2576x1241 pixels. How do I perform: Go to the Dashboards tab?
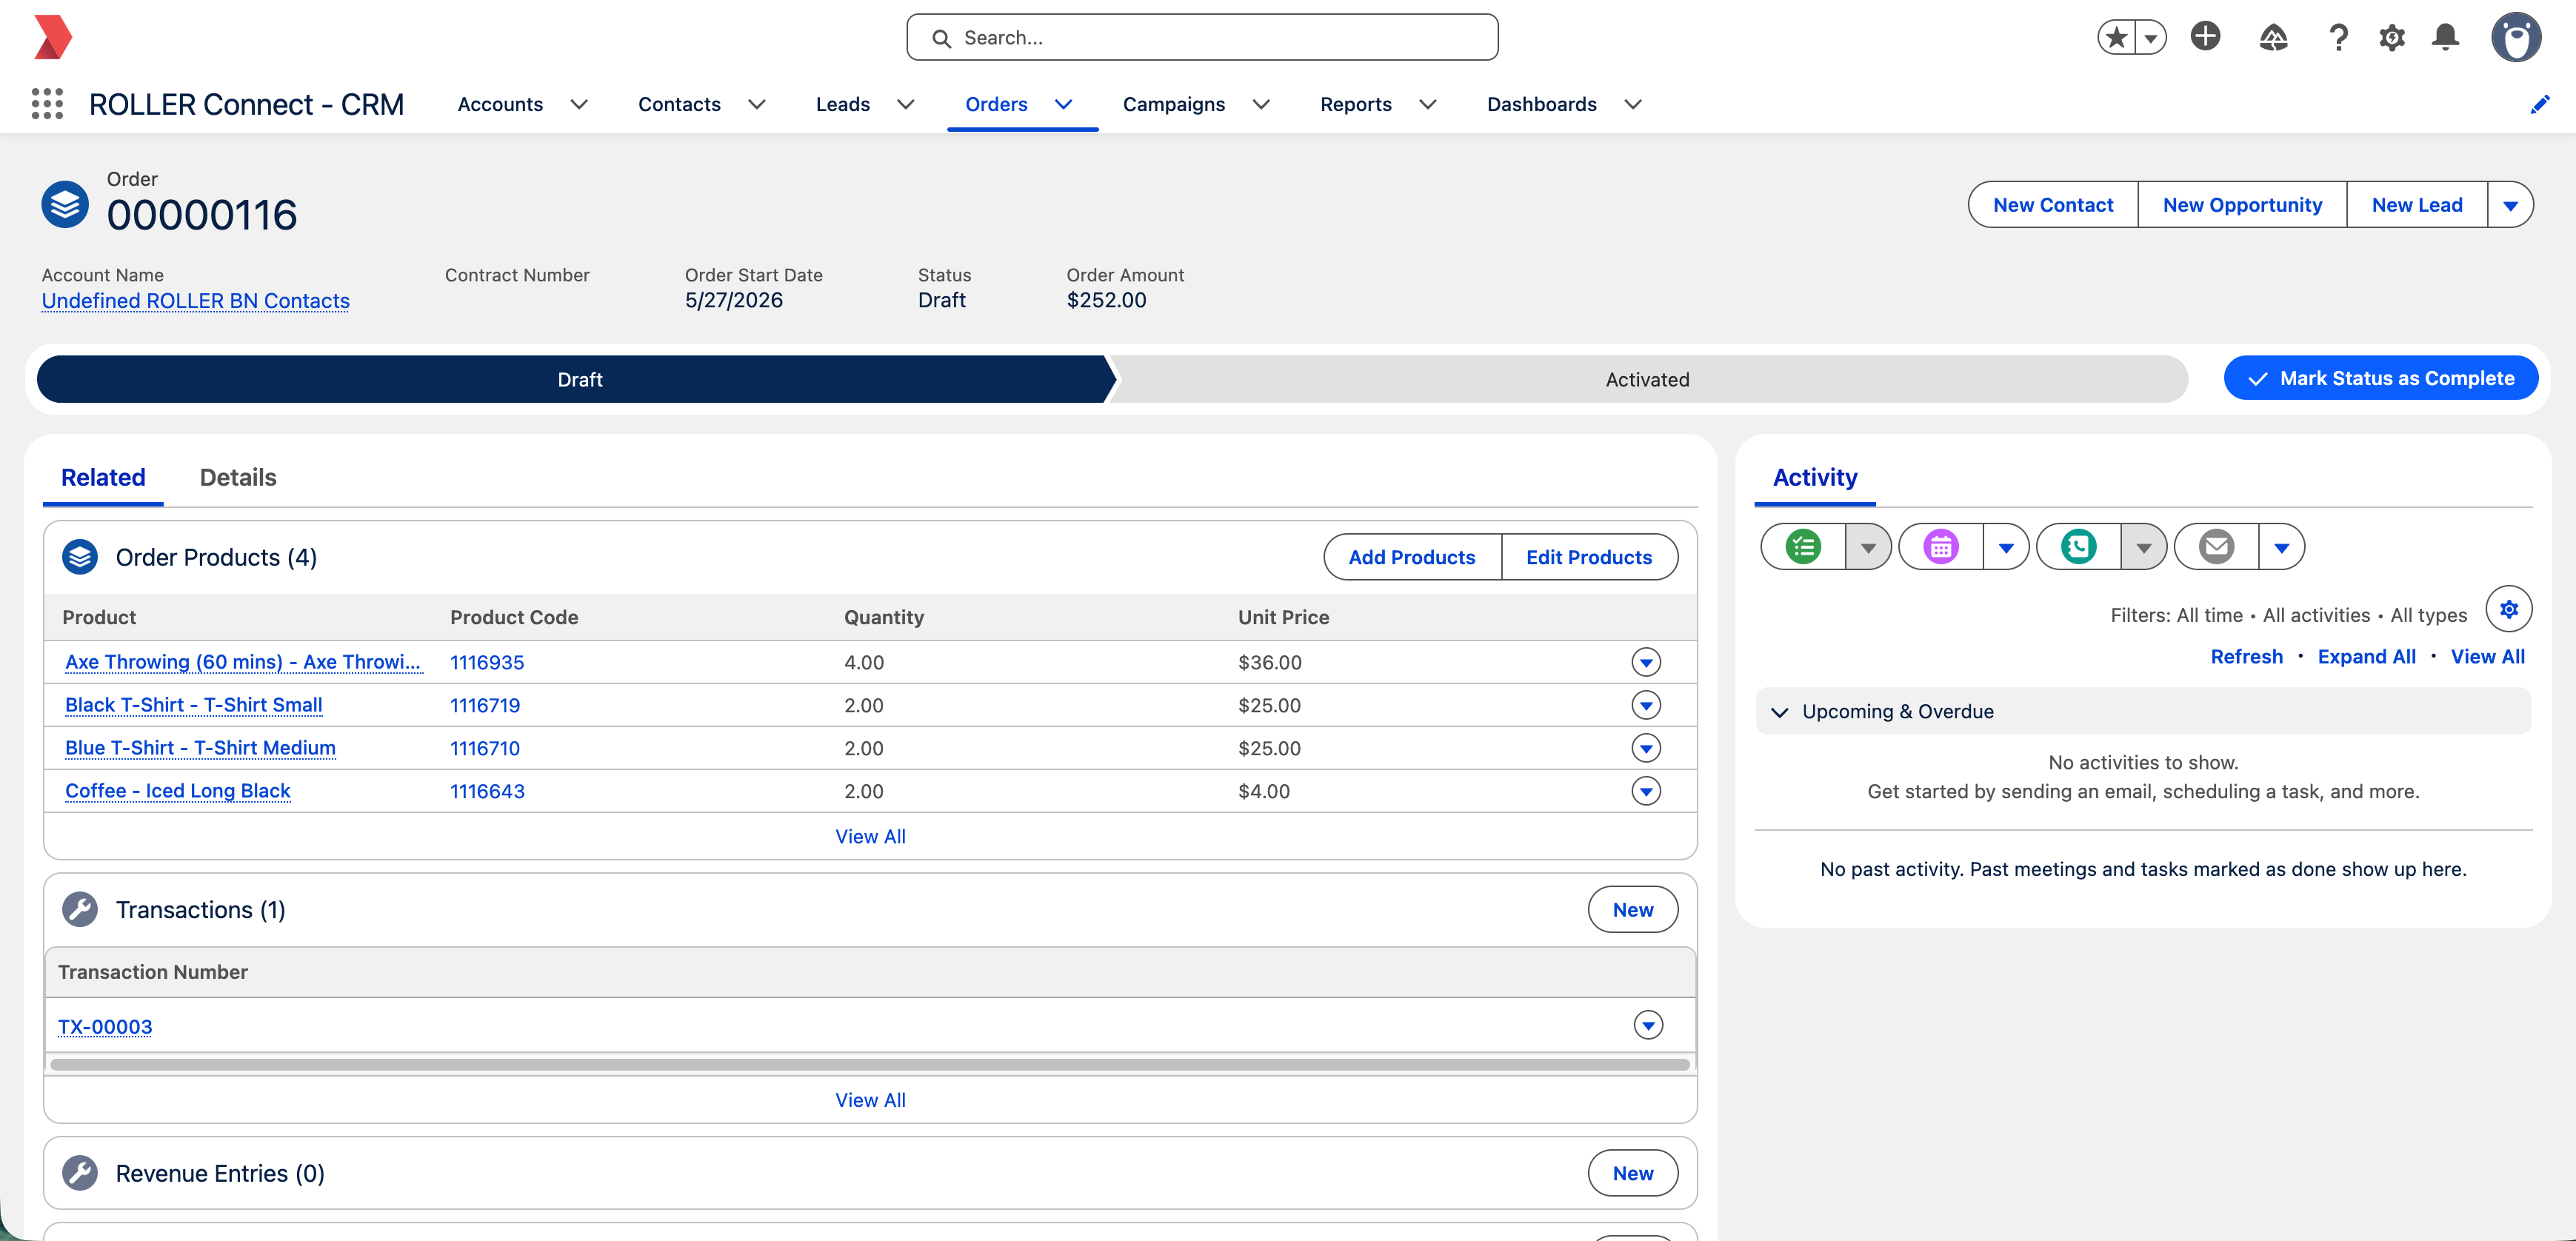1542,104
